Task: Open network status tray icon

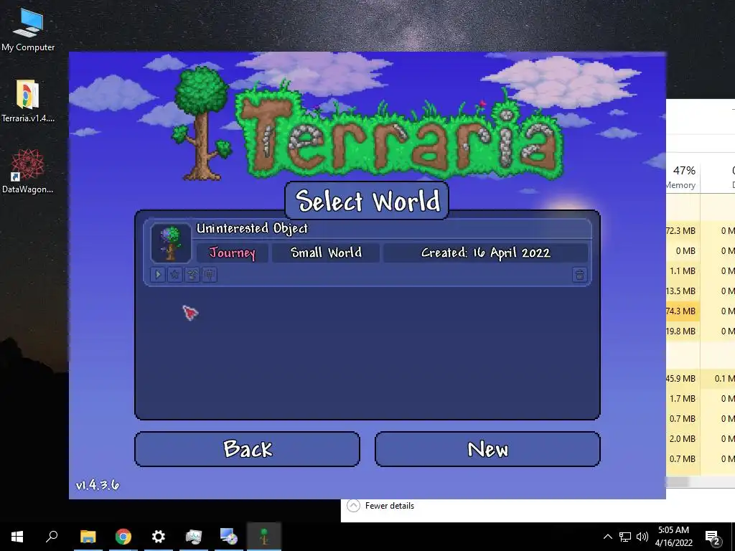Action: pyautogui.click(x=625, y=537)
